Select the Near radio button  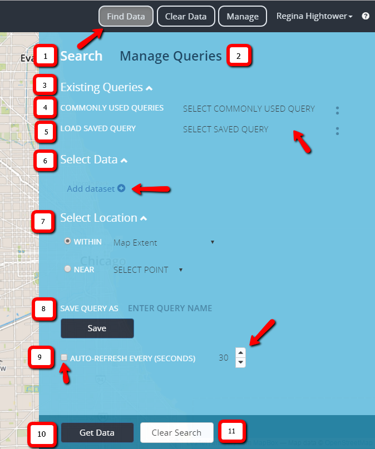(68, 269)
